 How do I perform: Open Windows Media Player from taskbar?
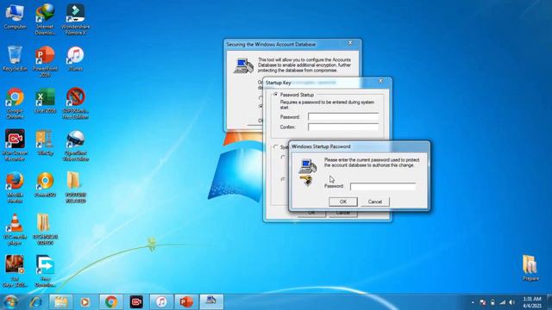tap(85, 302)
